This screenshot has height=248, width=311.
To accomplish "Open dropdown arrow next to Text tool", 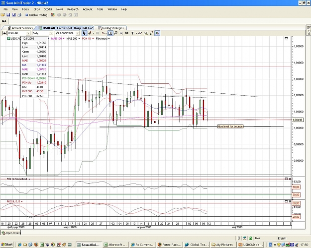I will pyautogui.click(x=136, y=33).
